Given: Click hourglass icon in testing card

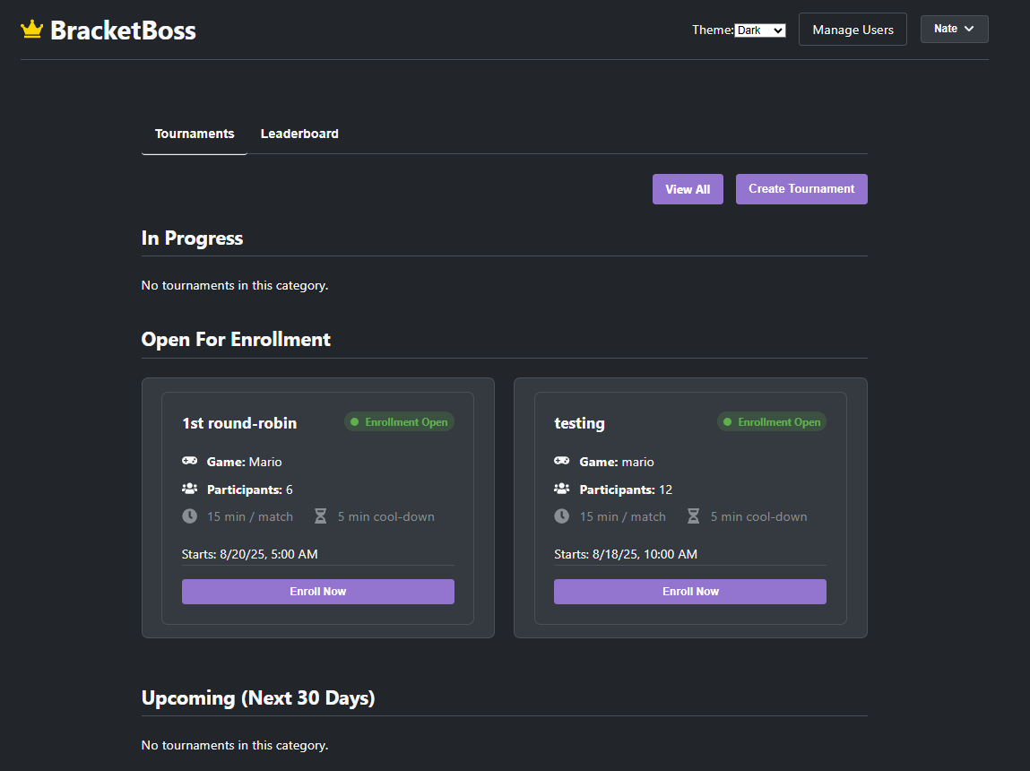Looking at the screenshot, I should (693, 516).
